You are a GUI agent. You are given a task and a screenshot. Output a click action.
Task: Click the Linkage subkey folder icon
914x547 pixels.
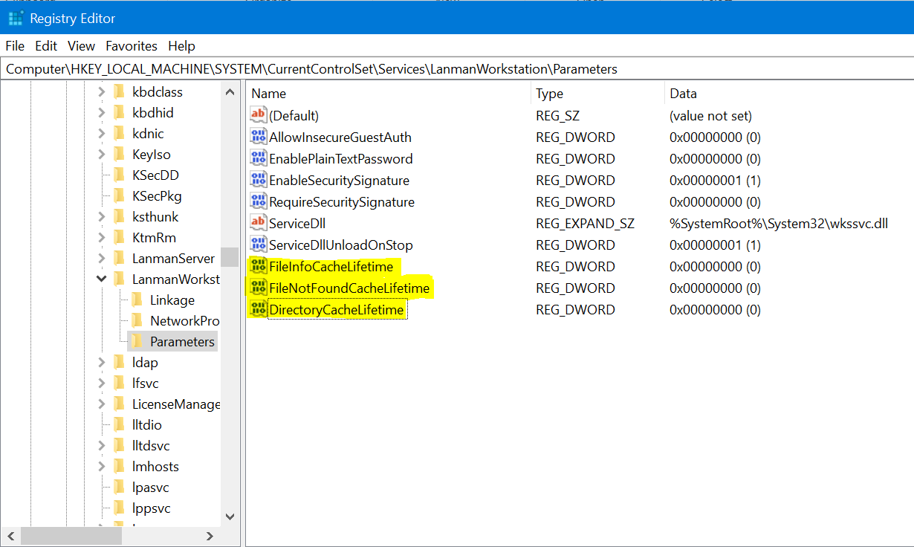pyautogui.click(x=137, y=300)
